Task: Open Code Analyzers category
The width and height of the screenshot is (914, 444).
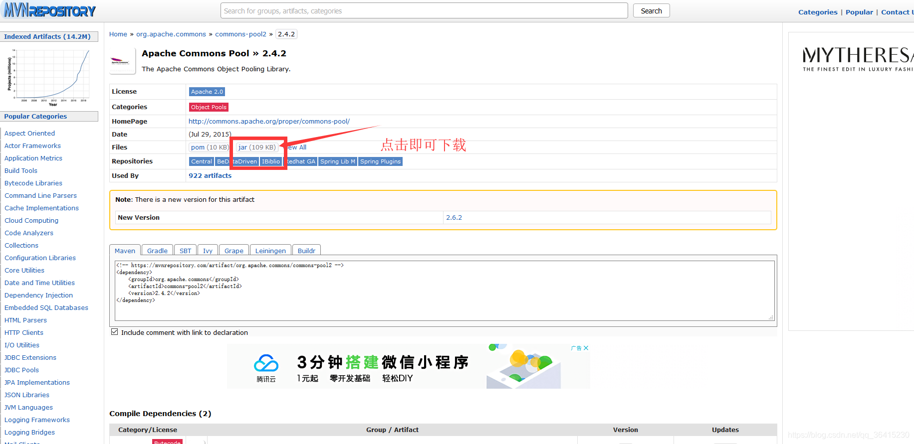Action: point(29,233)
